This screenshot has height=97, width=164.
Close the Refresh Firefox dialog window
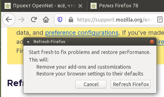[x=152, y=42]
